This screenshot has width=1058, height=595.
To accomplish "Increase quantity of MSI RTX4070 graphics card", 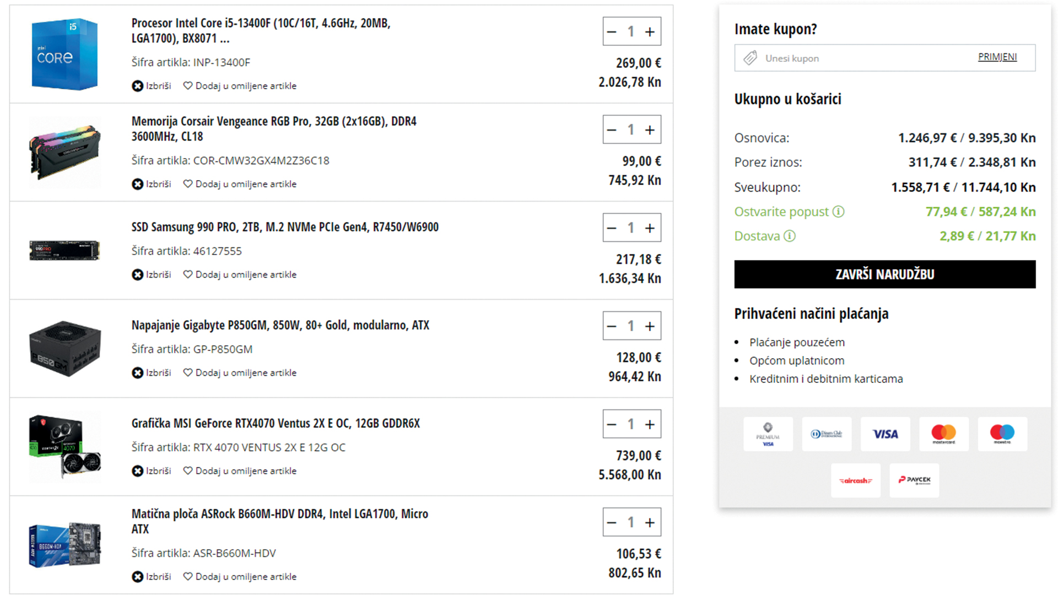I will (650, 424).
